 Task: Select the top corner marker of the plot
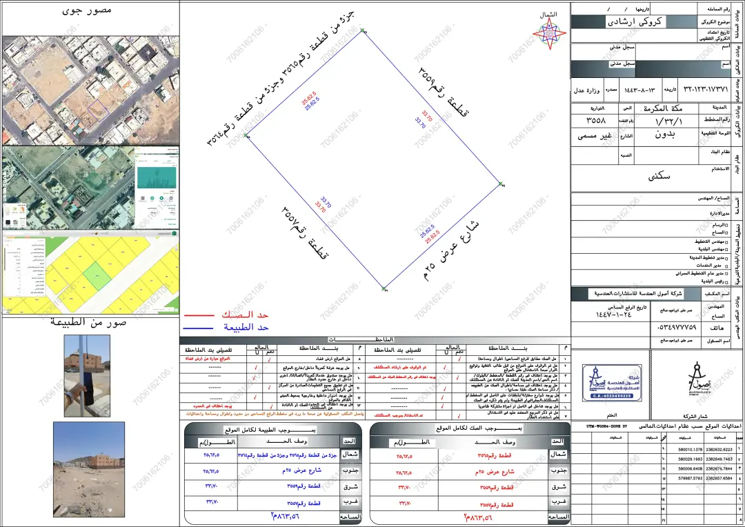point(363,30)
